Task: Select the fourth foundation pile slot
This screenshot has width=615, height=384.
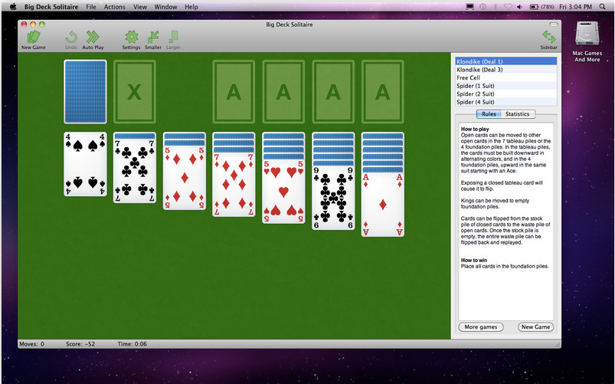Action: click(x=382, y=91)
